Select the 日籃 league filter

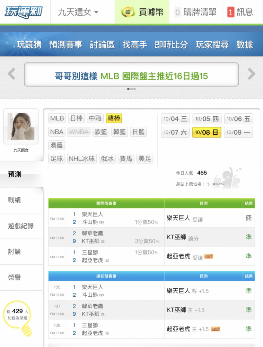138,132
